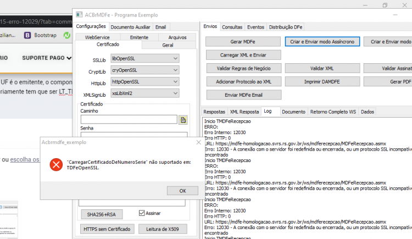412x239 pixels.
Task: Click Leitura de X509 button
Action: (163, 229)
